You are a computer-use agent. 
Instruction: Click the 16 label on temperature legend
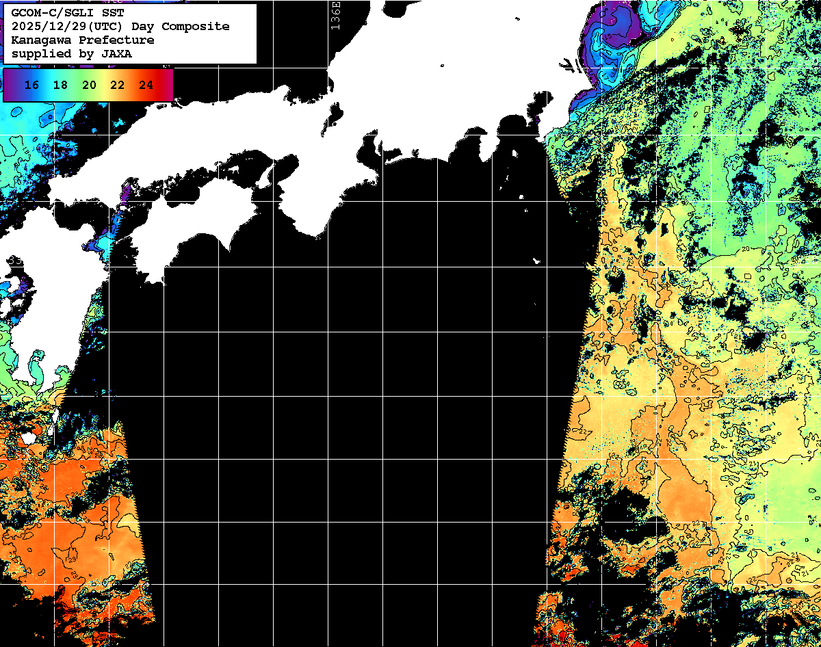[31, 85]
